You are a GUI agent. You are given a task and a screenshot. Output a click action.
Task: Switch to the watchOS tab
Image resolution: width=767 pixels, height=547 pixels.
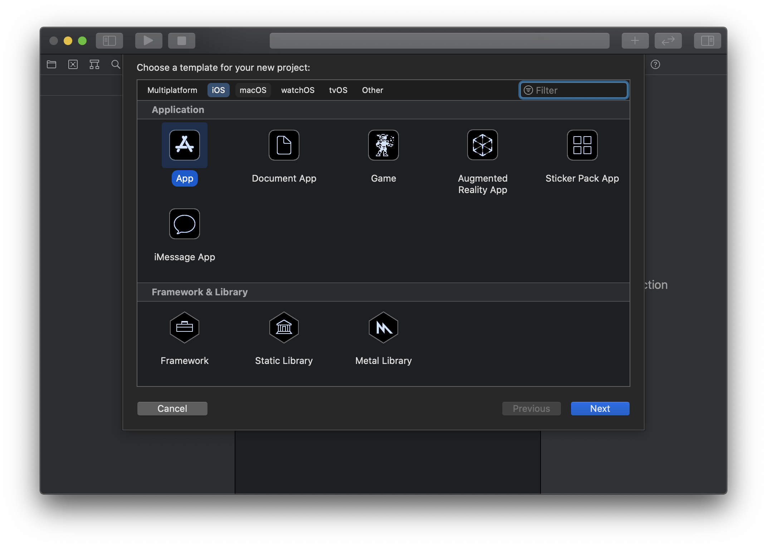coord(297,90)
